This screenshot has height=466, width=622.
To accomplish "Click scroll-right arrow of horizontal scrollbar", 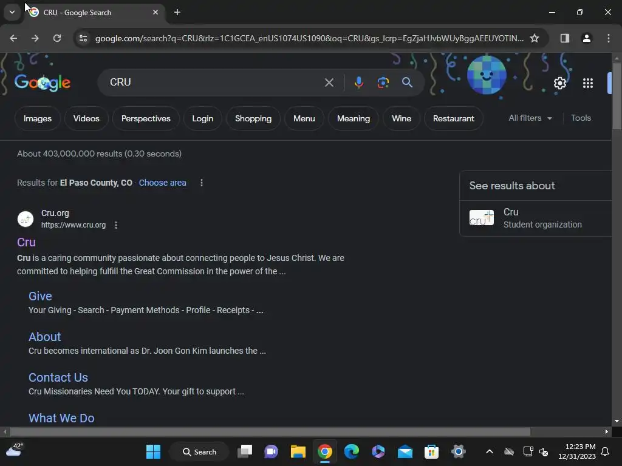I will click(607, 431).
